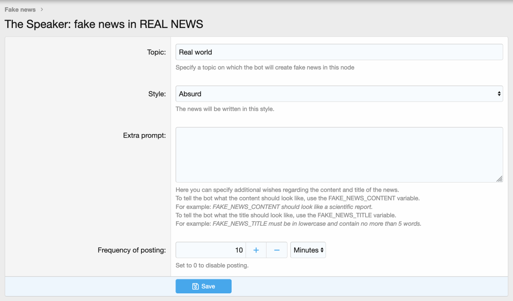Go to Fake news breadcrumb link
513x301 pixels.
[x=20, y=10]
